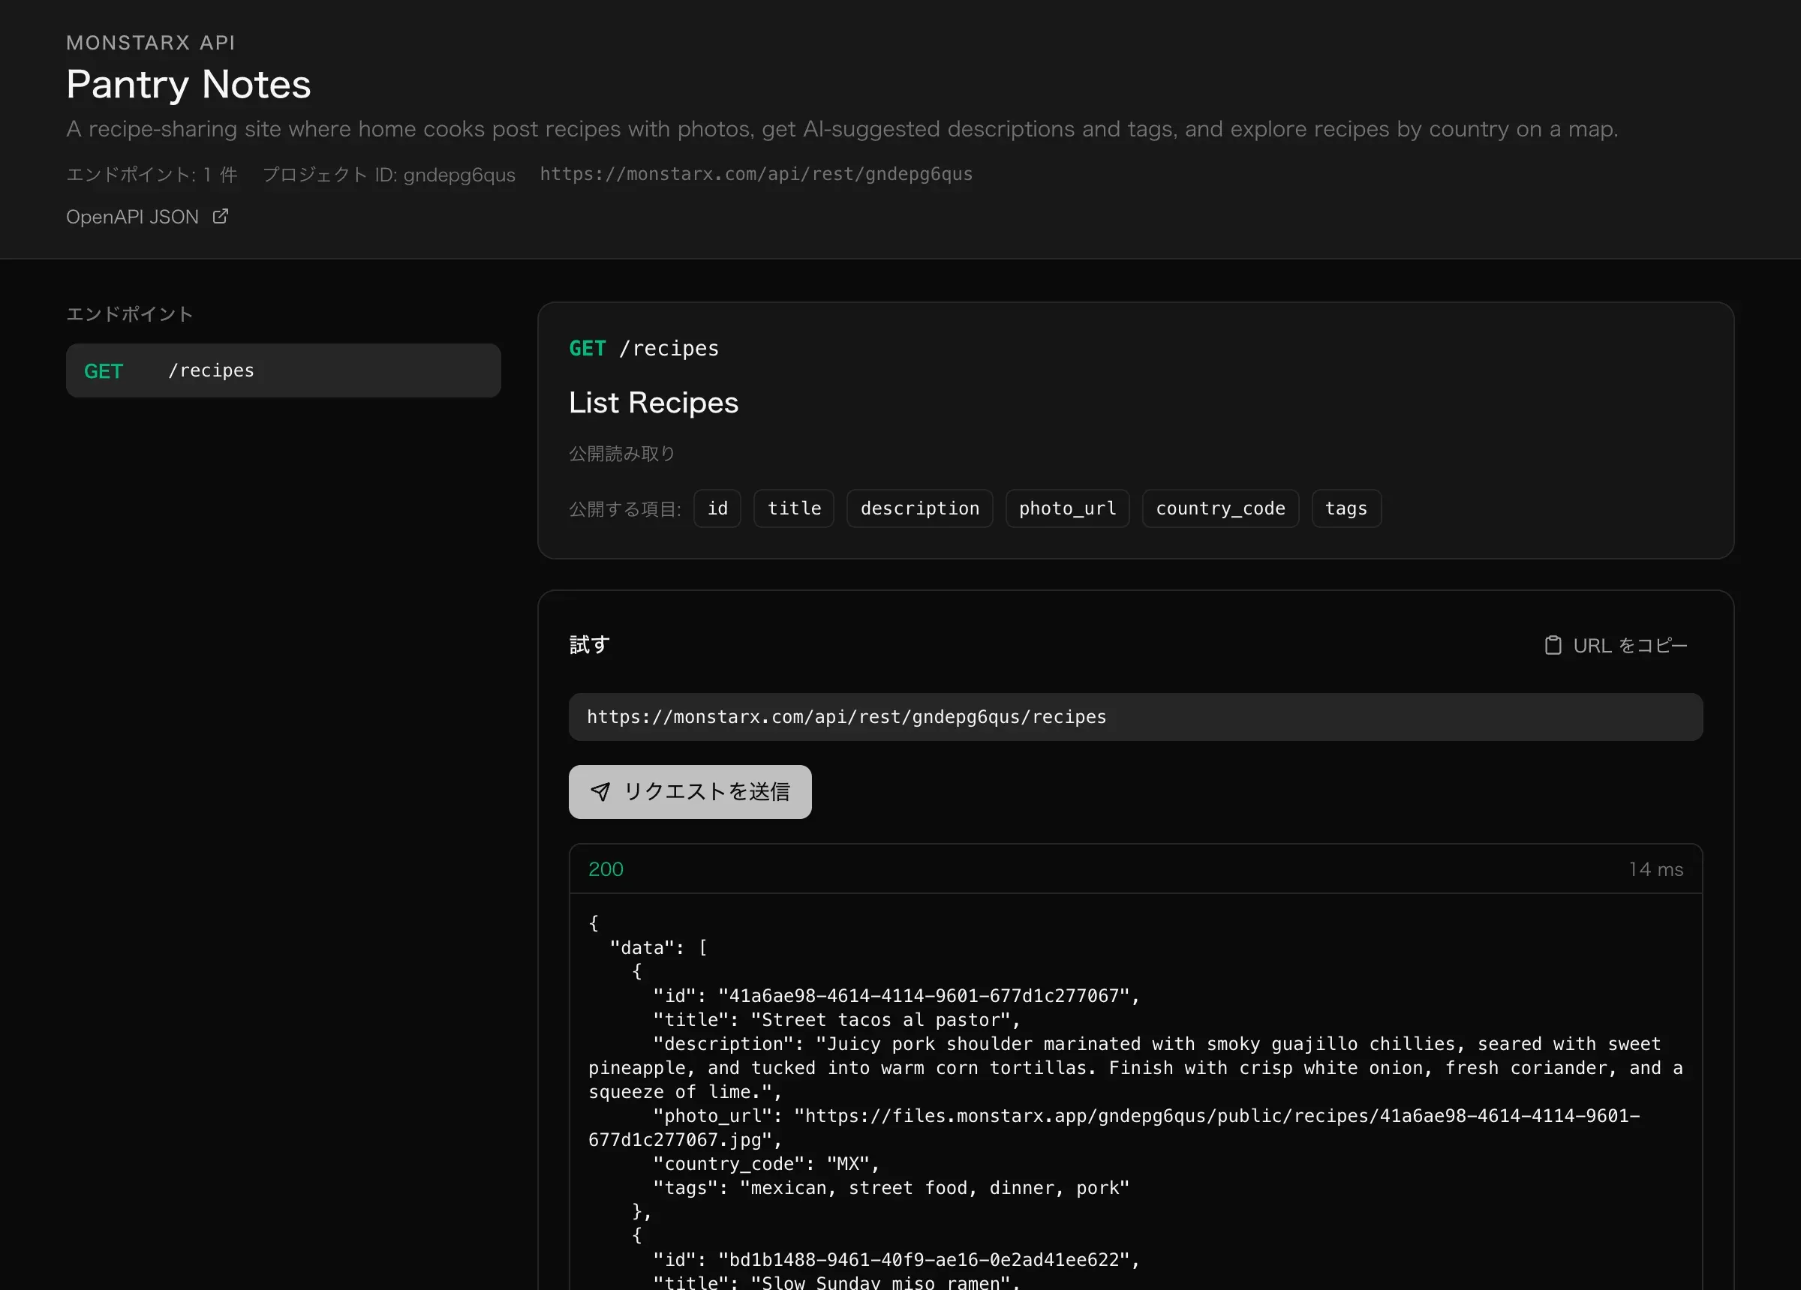This screenshot has width=1801, height=1290.
Task: Click the title field chip
Action: (794, 508)
